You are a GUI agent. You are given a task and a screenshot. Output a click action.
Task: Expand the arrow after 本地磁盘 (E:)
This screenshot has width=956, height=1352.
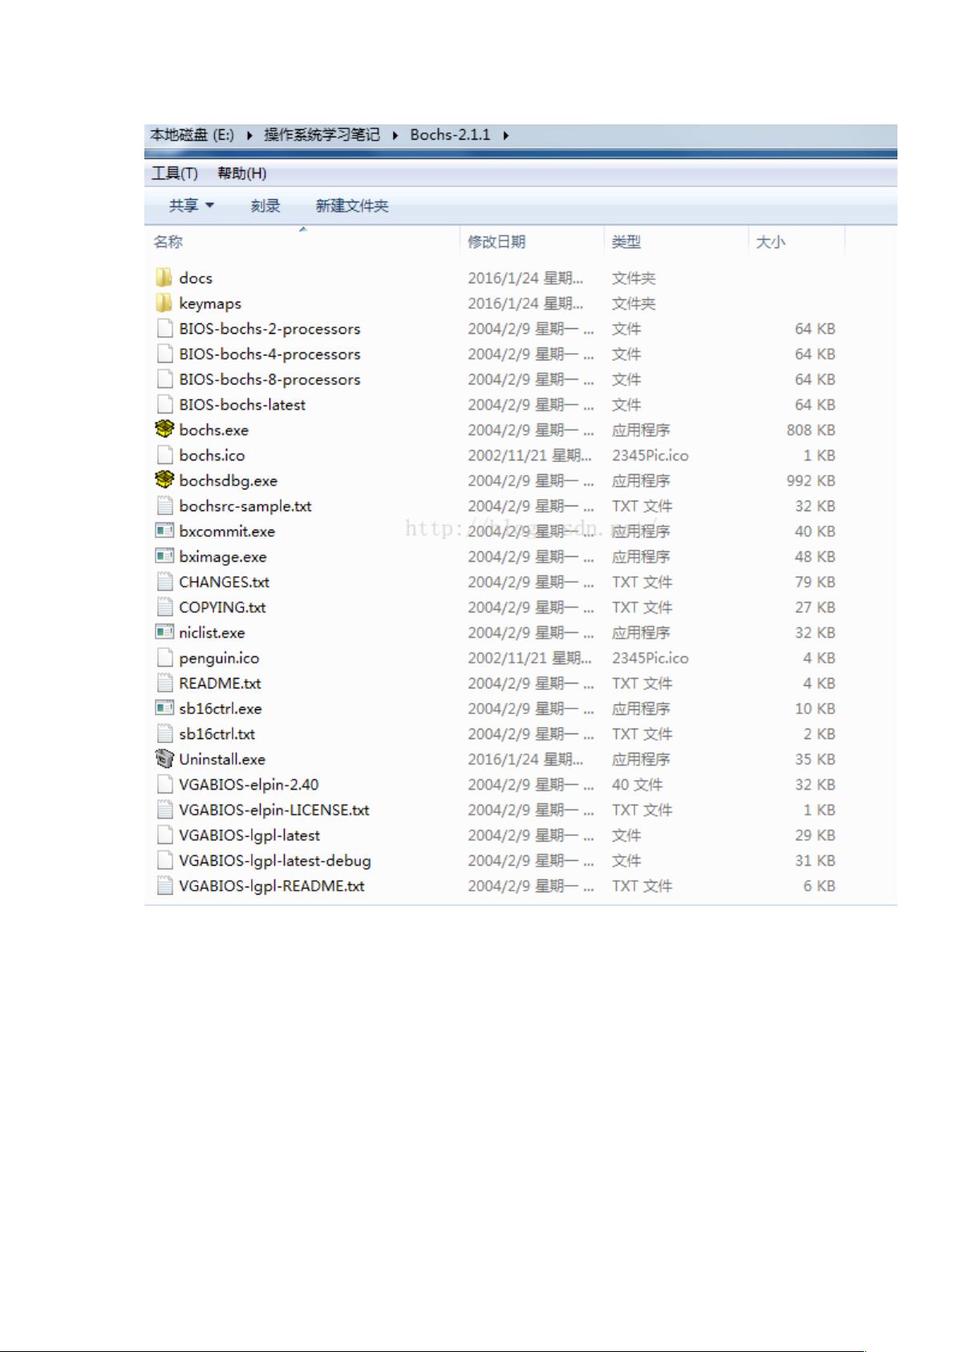tap(249, 136)
